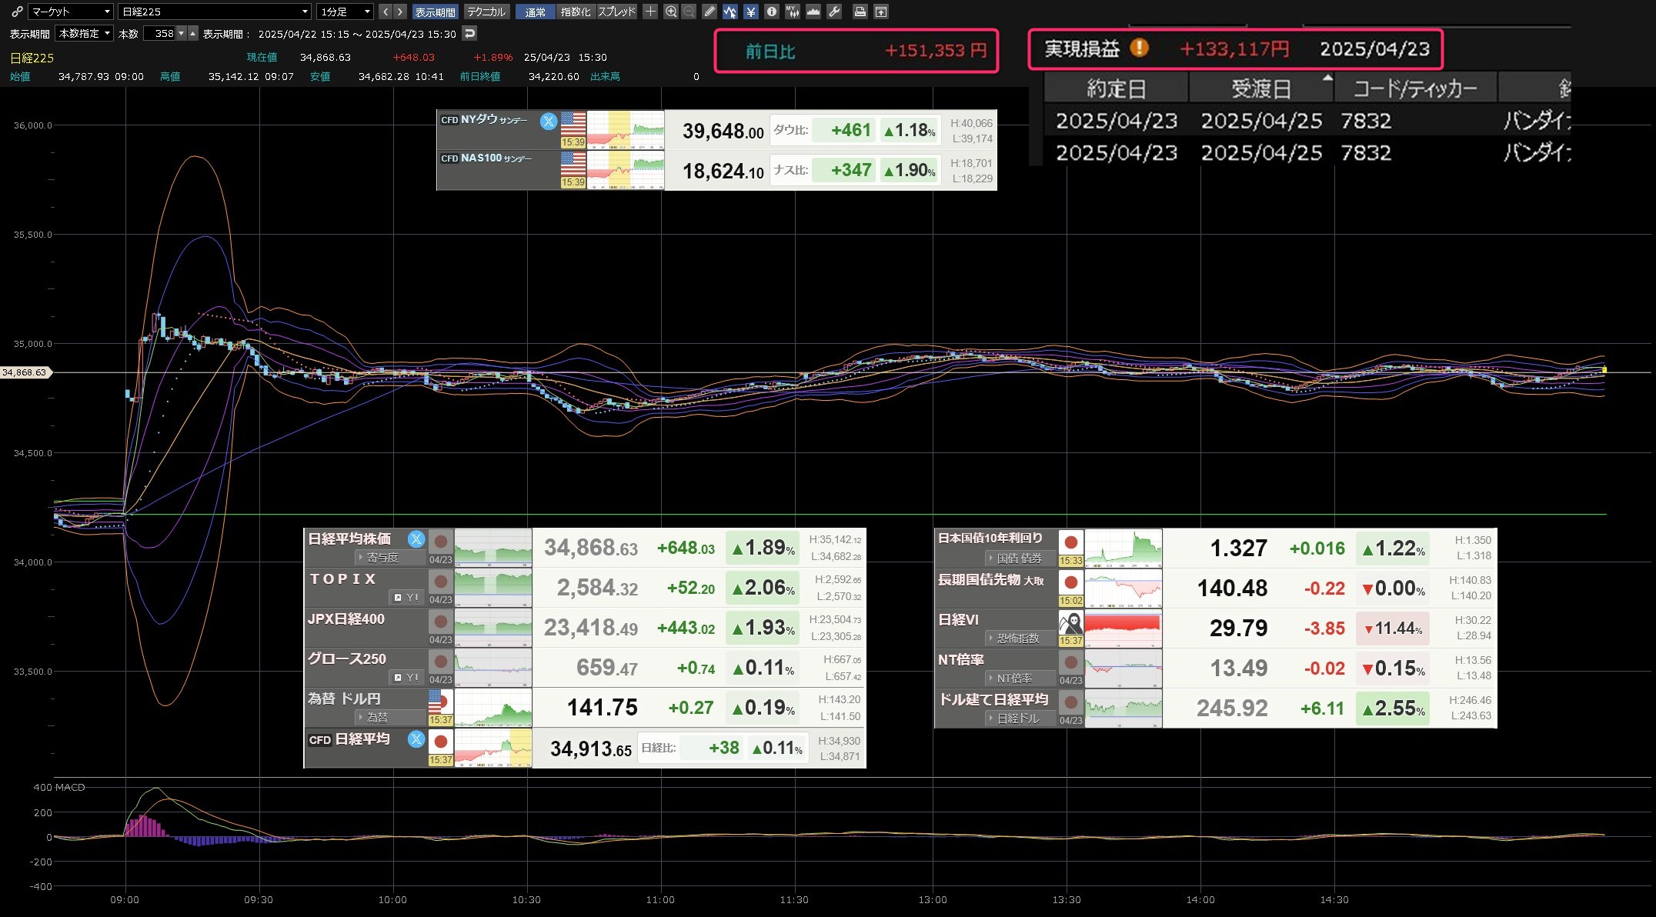1656x917 pixels.
Task: Click the コード/ティッカー column header
Action: [x=1416, y=88]
